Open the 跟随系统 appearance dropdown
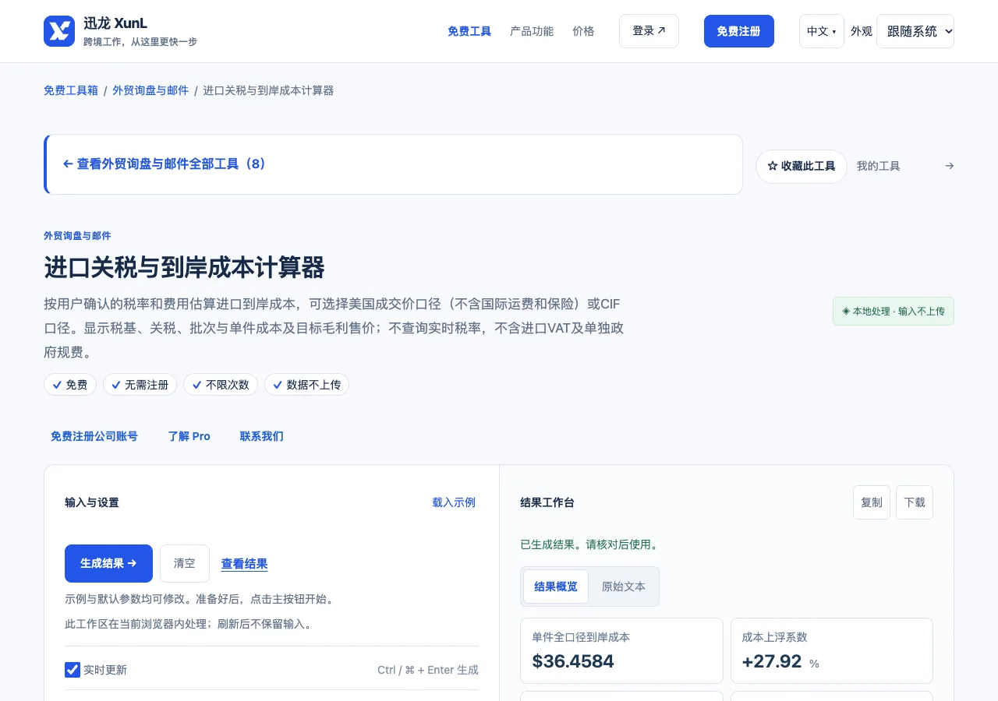The height and width of the screenshot is (701, 998). (x=915, y=31)
